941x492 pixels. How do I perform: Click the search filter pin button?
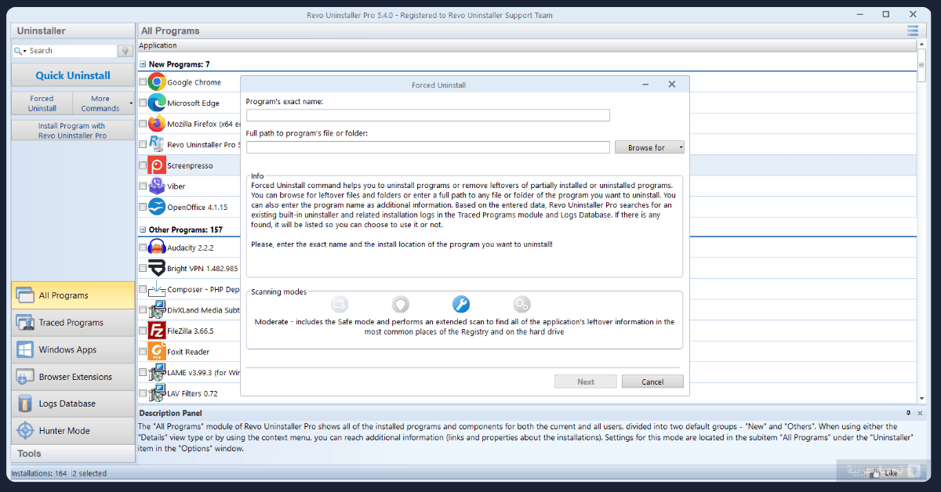[x=125, y=51]
